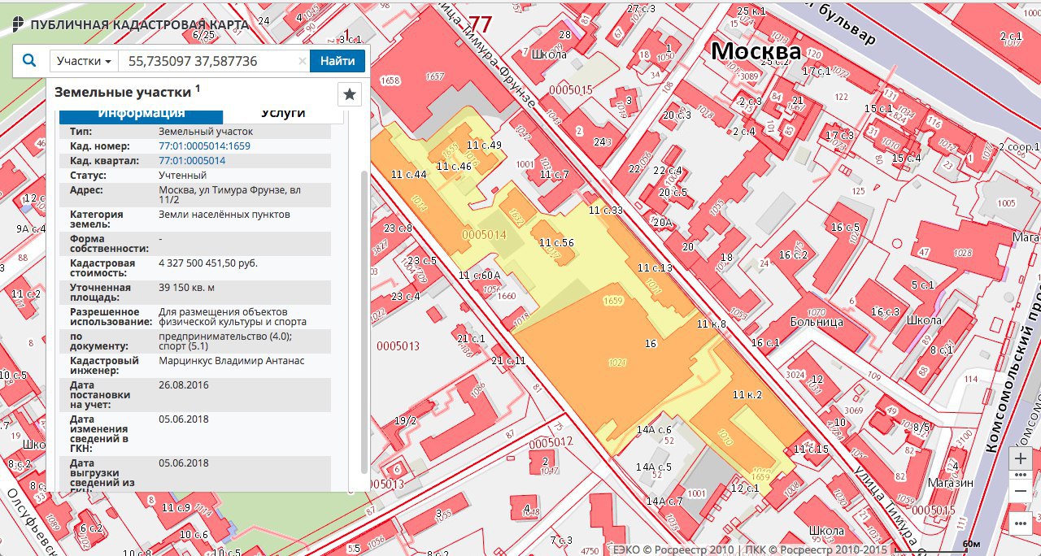Open cadastral number link 77:01:0005014:1659
This screenshot has width=1041, height=556.
(205, 146)
